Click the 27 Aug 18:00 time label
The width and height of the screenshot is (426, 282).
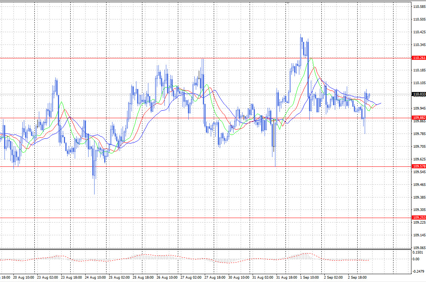click(x=215, y=278)
